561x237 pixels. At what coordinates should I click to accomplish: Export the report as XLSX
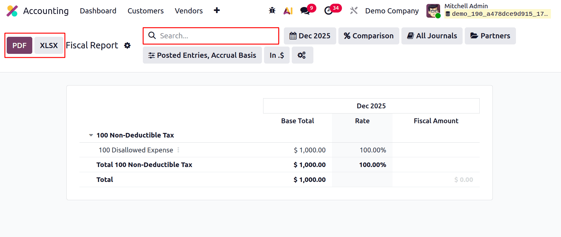pos(49,45)
